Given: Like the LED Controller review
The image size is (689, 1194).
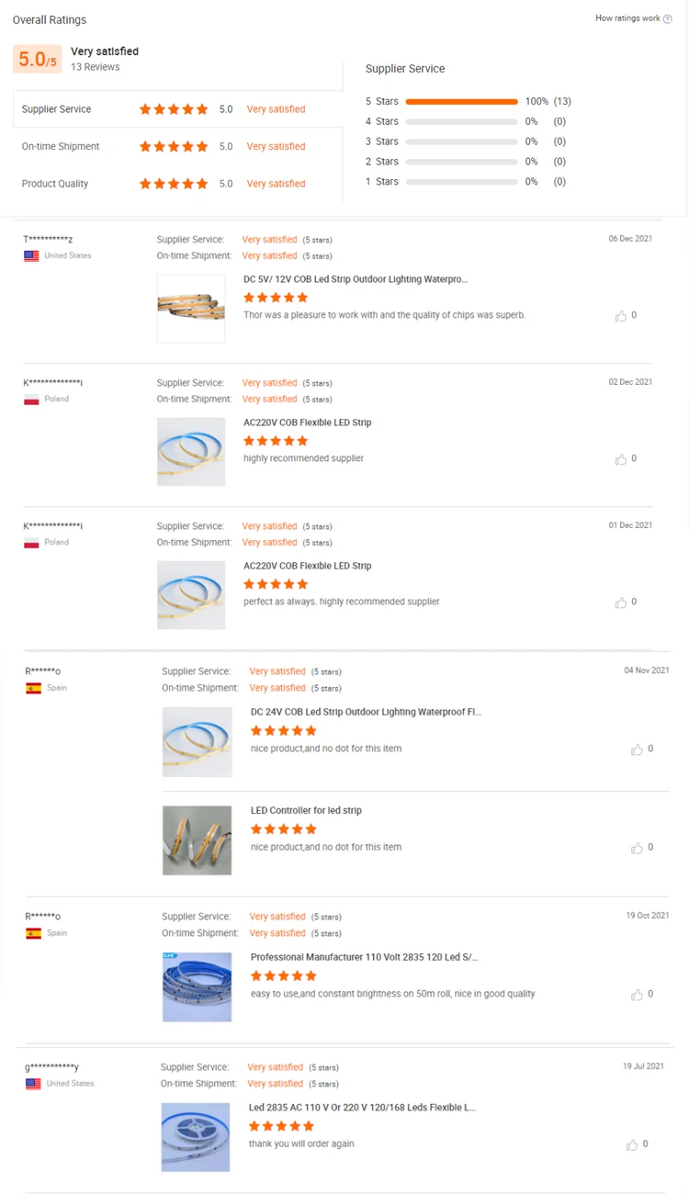Looking at the screenshot, I should (638, 848).
